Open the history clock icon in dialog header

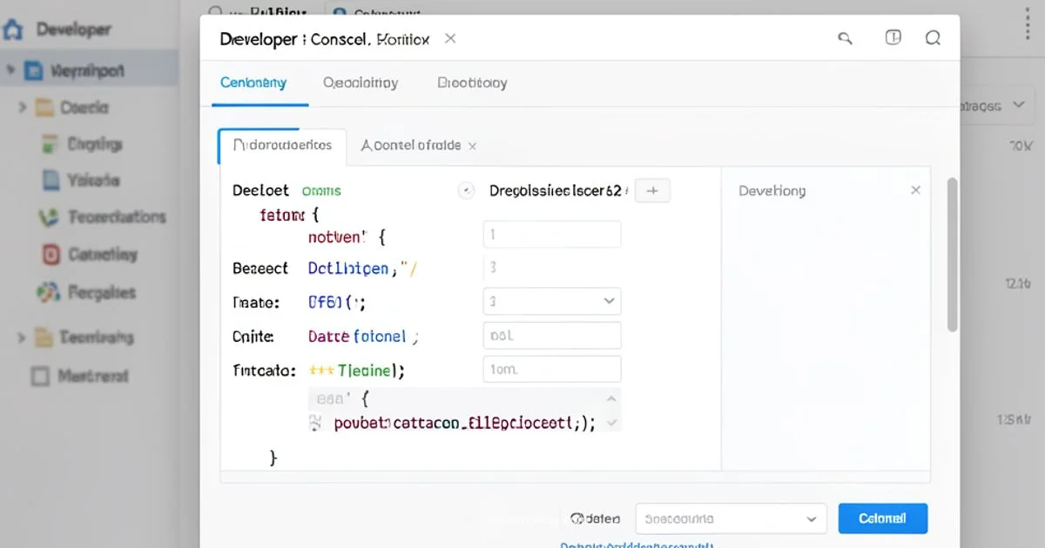click(x=934, y=38)
